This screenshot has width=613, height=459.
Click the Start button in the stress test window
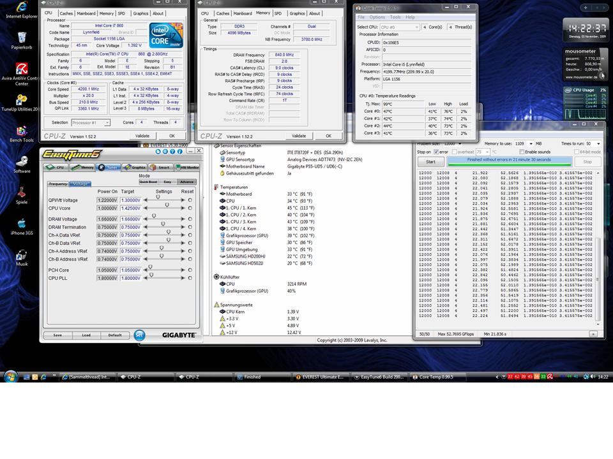coord(430,161)
